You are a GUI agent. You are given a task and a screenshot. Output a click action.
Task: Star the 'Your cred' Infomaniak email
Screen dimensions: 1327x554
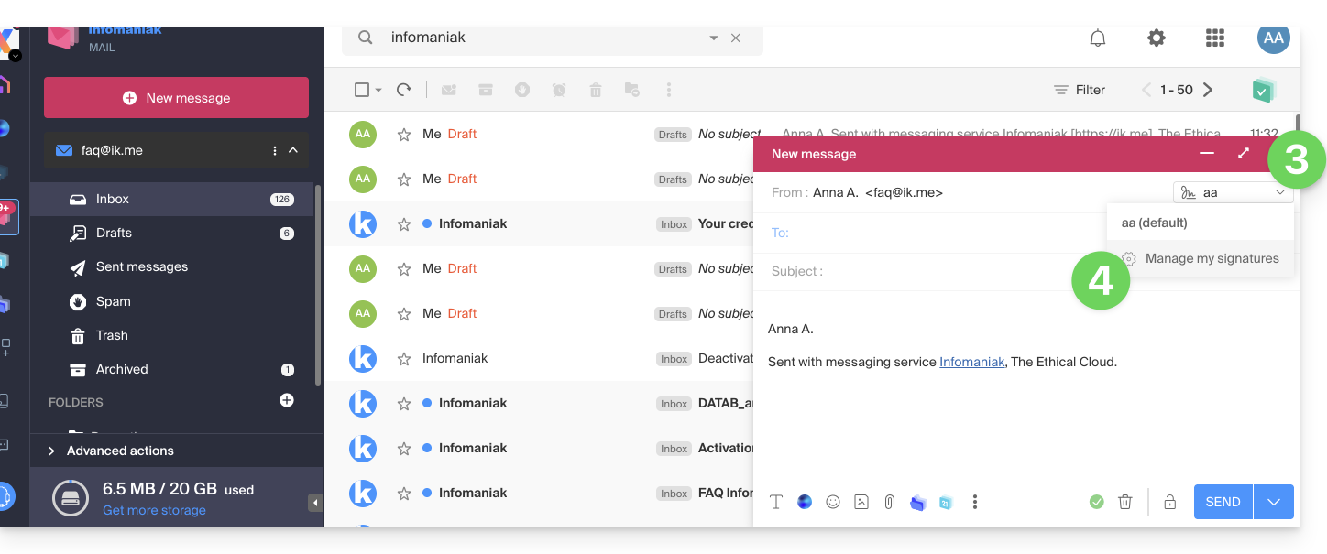[403, 224]
